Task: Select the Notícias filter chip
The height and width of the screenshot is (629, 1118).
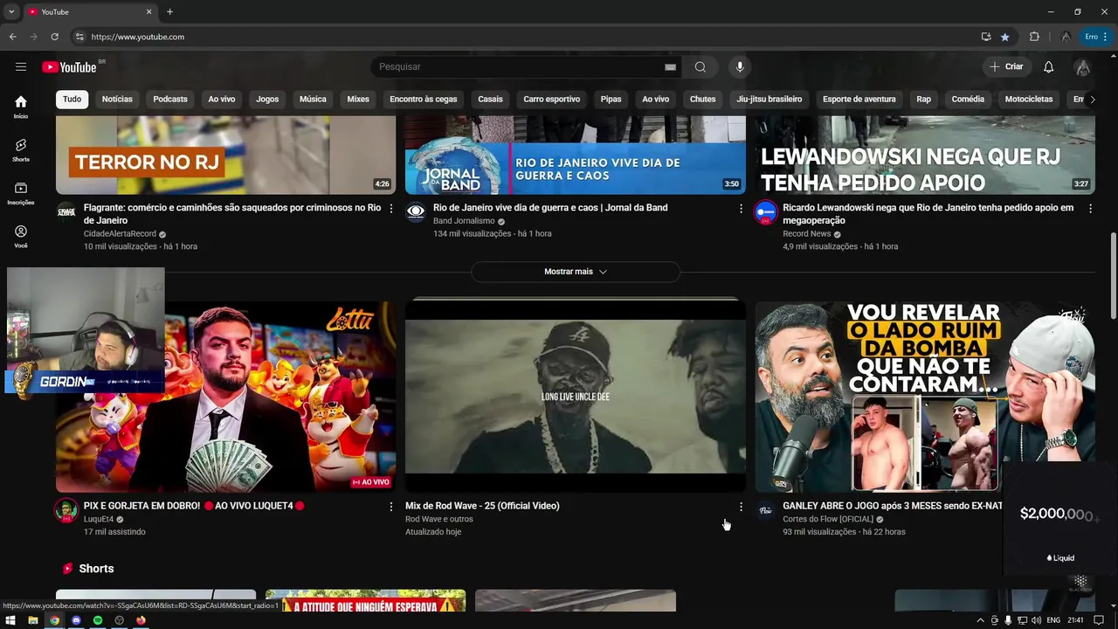Action: pos(117,99)
